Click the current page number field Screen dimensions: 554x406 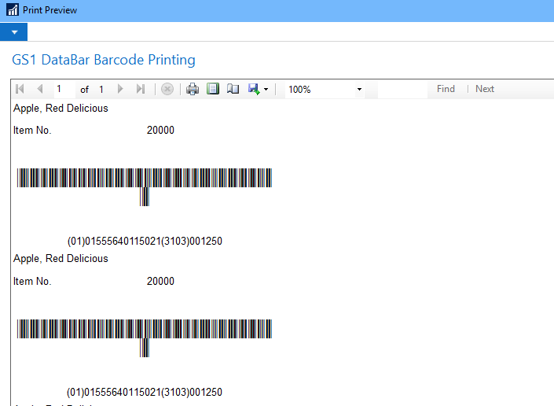tap(63, 89)
